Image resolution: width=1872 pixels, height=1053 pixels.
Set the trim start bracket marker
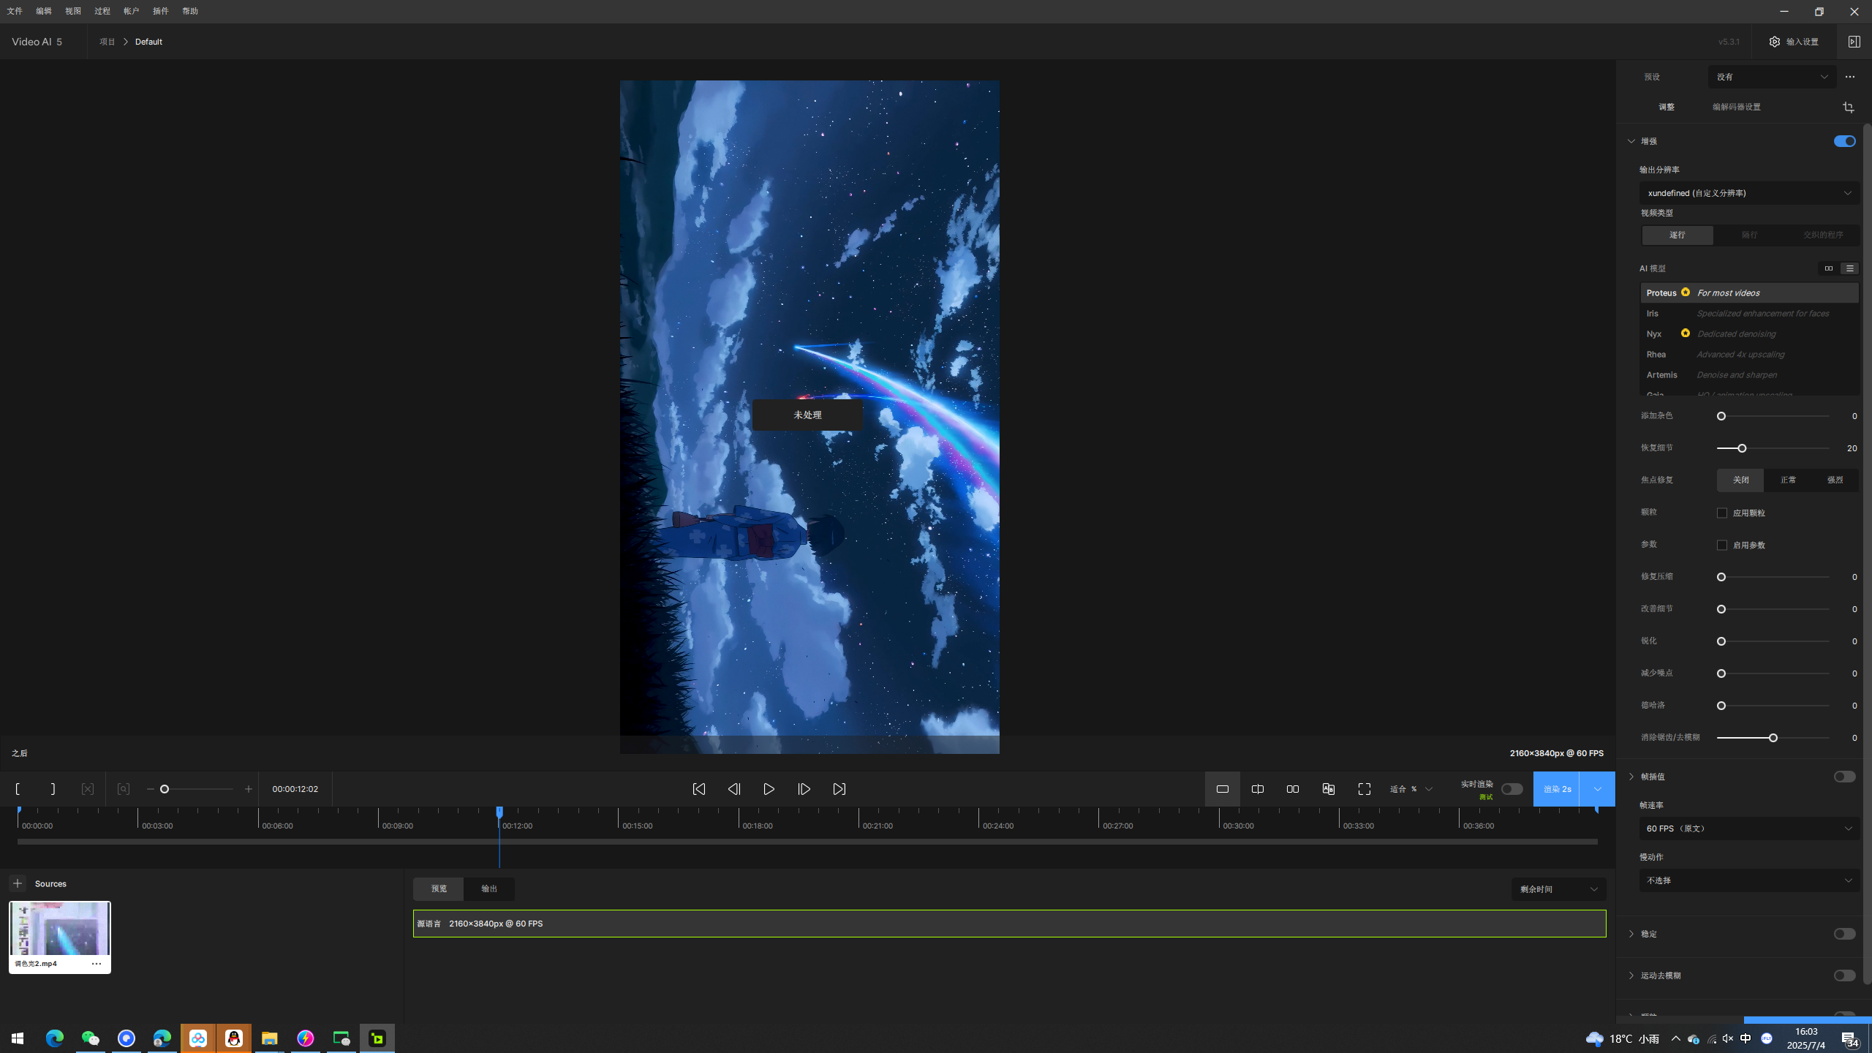18,789
